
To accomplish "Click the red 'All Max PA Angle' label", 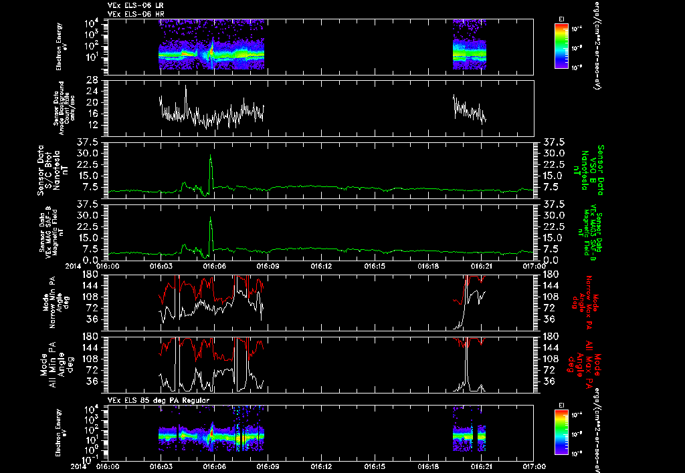I will pyautogui.click(x=584, y=365).
